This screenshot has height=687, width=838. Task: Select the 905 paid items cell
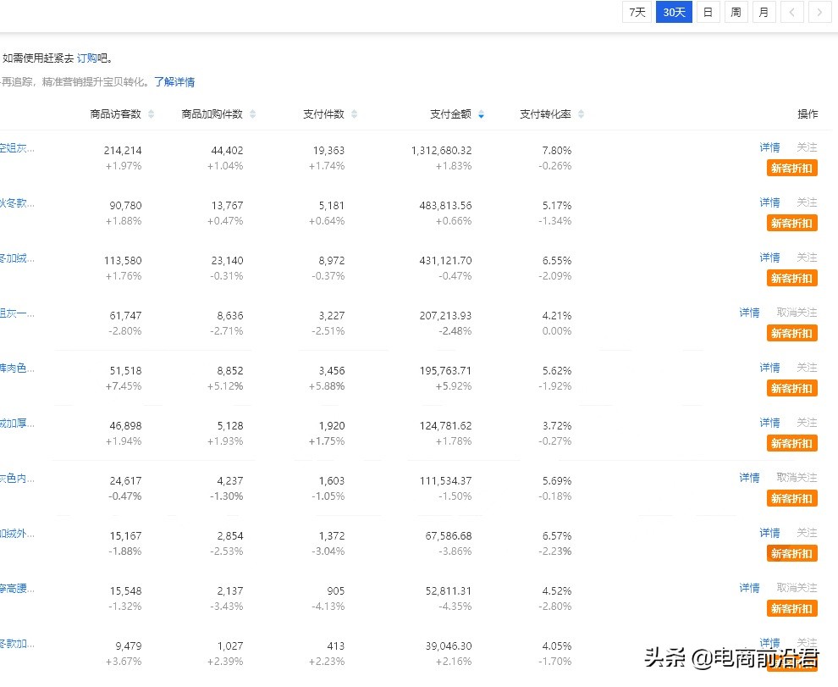pyautogui.click(x=336, y=590)
